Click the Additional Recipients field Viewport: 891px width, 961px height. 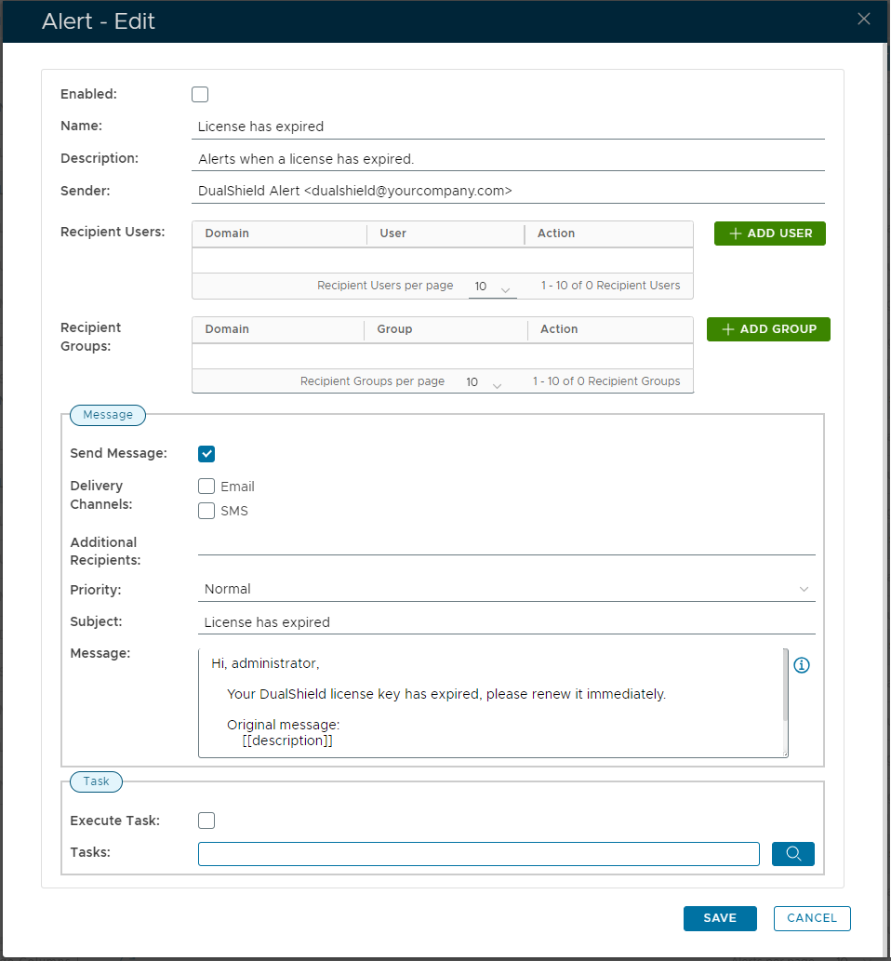tap(506, 543)
